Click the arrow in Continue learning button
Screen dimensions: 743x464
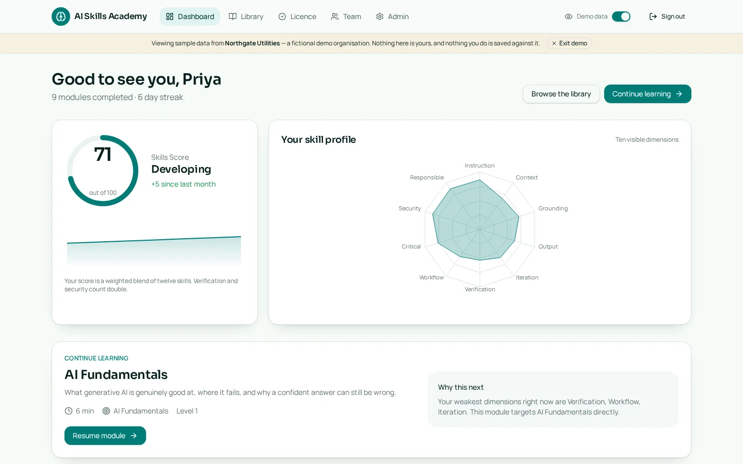point(679,94)
